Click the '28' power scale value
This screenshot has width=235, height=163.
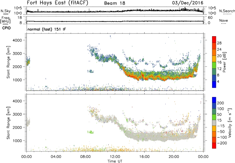[219, 43]
